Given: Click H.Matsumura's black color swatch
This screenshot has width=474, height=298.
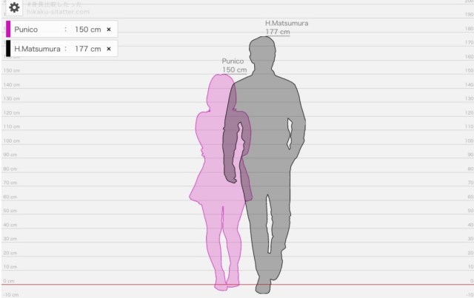Looking at the screenshot, I should tap(8, 49).
